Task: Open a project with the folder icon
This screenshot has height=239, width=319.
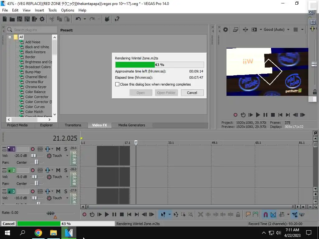Action: [12, 19]
